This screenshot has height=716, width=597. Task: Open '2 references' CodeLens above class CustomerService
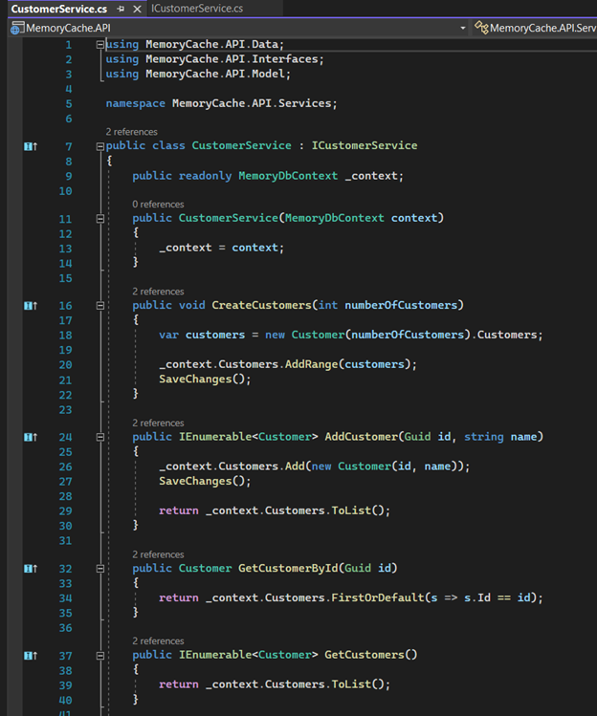132,132
